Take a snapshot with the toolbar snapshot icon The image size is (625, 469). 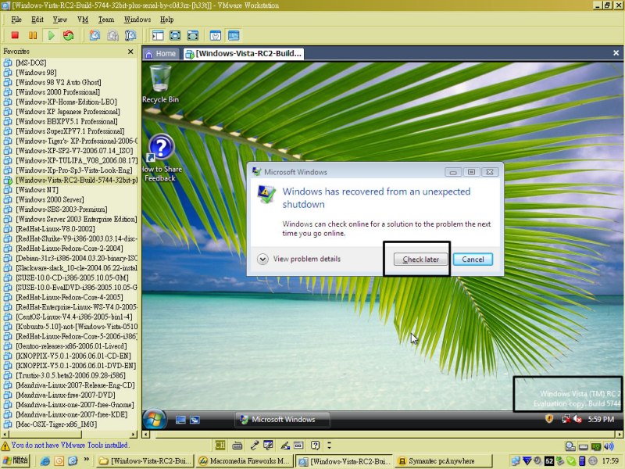[x=95, y=35]
